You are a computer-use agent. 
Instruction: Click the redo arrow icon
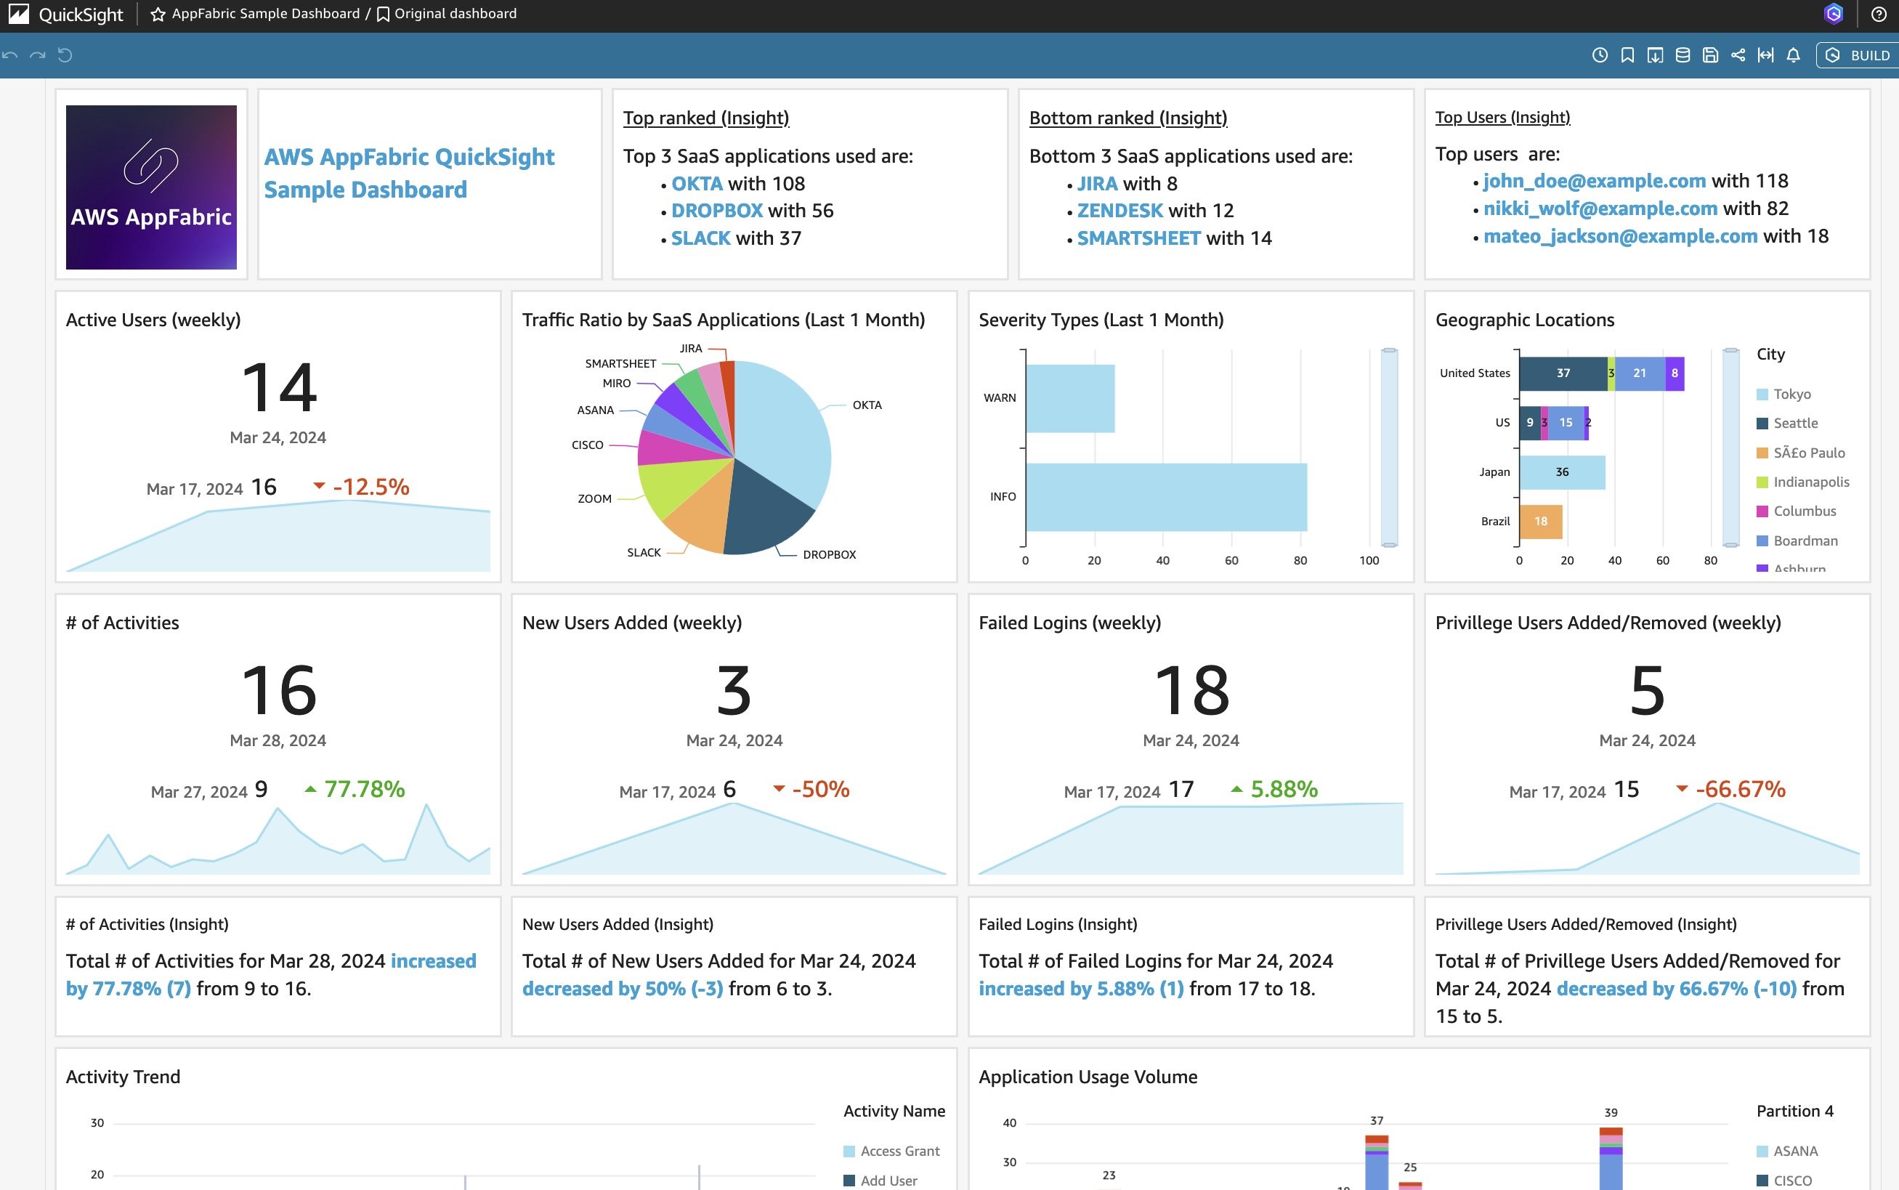(37, 54)
